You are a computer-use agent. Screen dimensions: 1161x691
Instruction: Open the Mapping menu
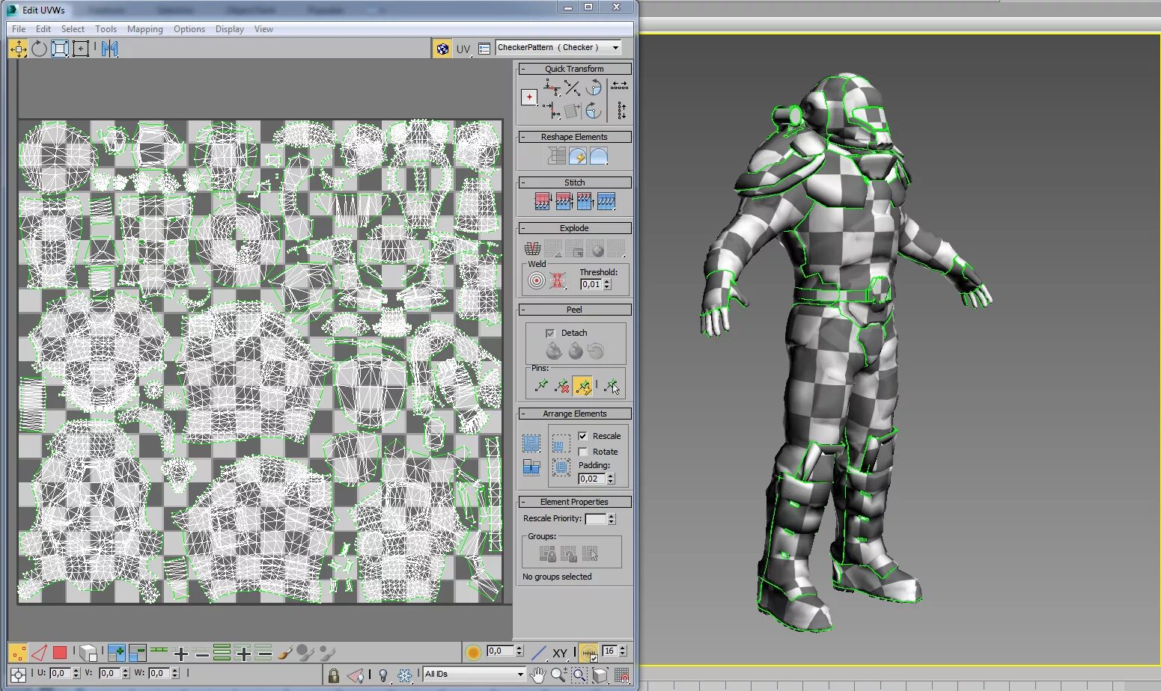tap(144, 29)
